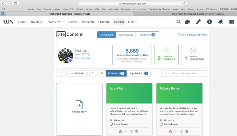
Task: Click the copy icon on Privacy Policy card
Action: pos(176,132)
